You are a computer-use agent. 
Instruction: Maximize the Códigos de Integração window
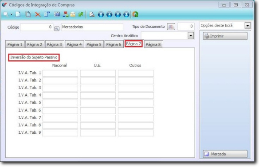tap(235, 5)
